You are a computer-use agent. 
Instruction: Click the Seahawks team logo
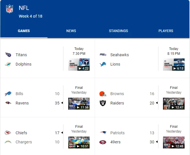click(x=103, y=55)
